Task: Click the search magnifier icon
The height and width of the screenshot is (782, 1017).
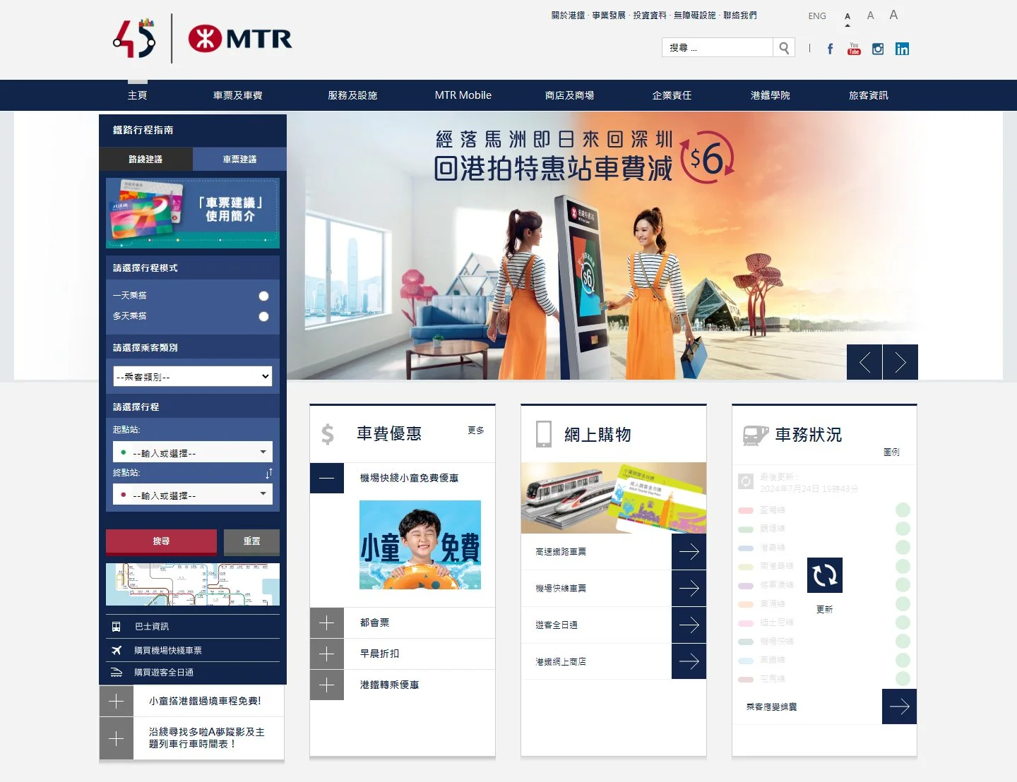Action: pyautogui.click(x=784, y=47)
